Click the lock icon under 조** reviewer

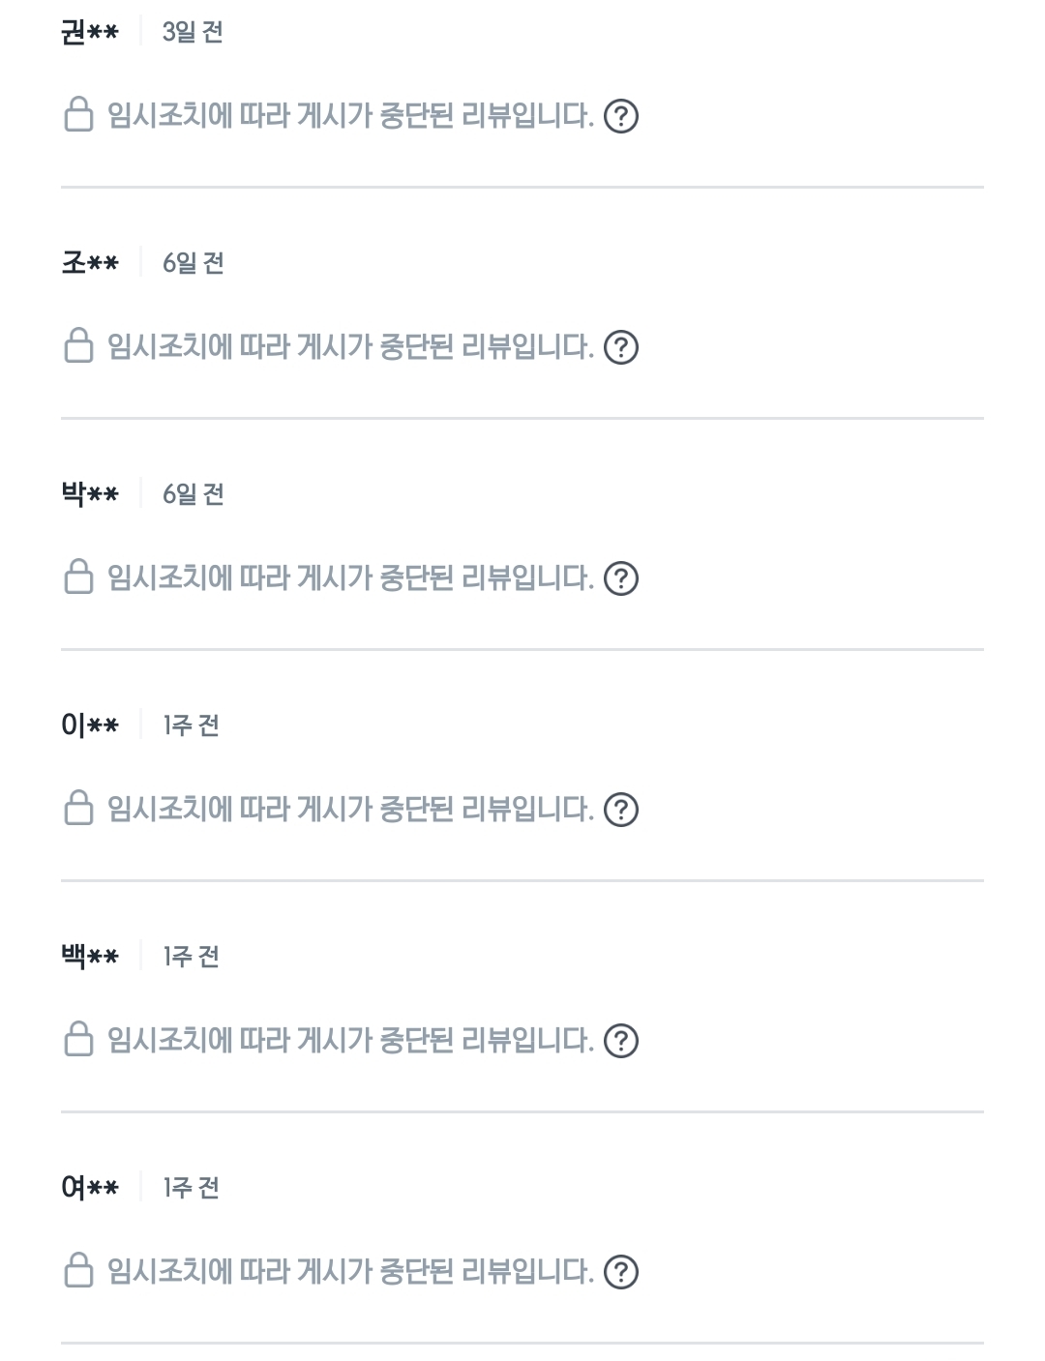78,345
